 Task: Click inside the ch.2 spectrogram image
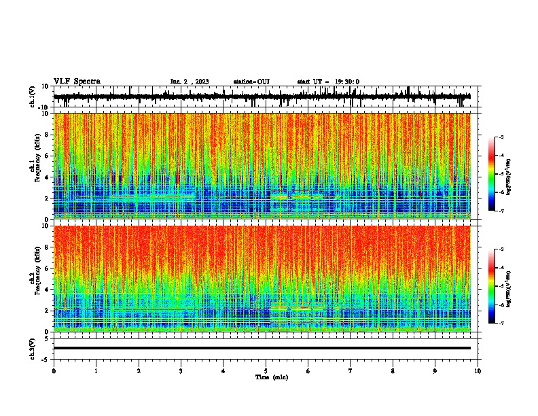(262, 279)
